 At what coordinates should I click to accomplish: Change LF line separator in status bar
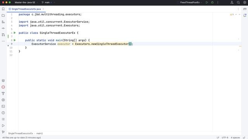point(218,137)
